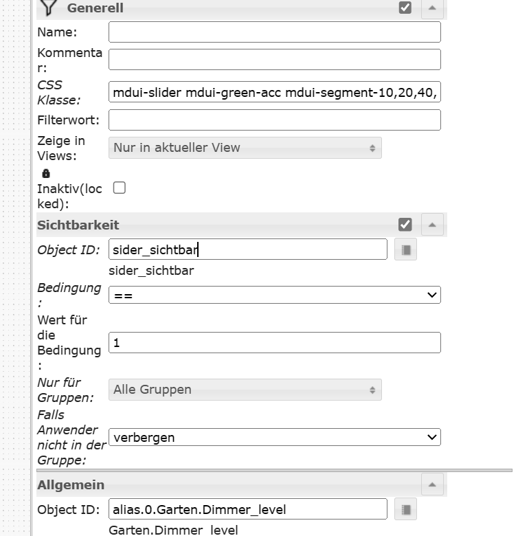Click the CSS Klasse input field
518x536 pixels.
274,92
